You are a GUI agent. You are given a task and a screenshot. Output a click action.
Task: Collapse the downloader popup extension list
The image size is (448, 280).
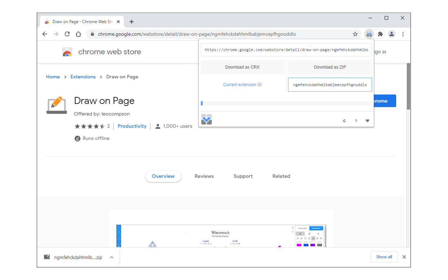point(206,119)
